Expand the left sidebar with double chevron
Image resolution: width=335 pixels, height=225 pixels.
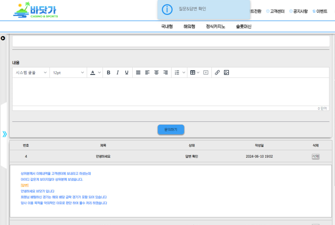4,134
